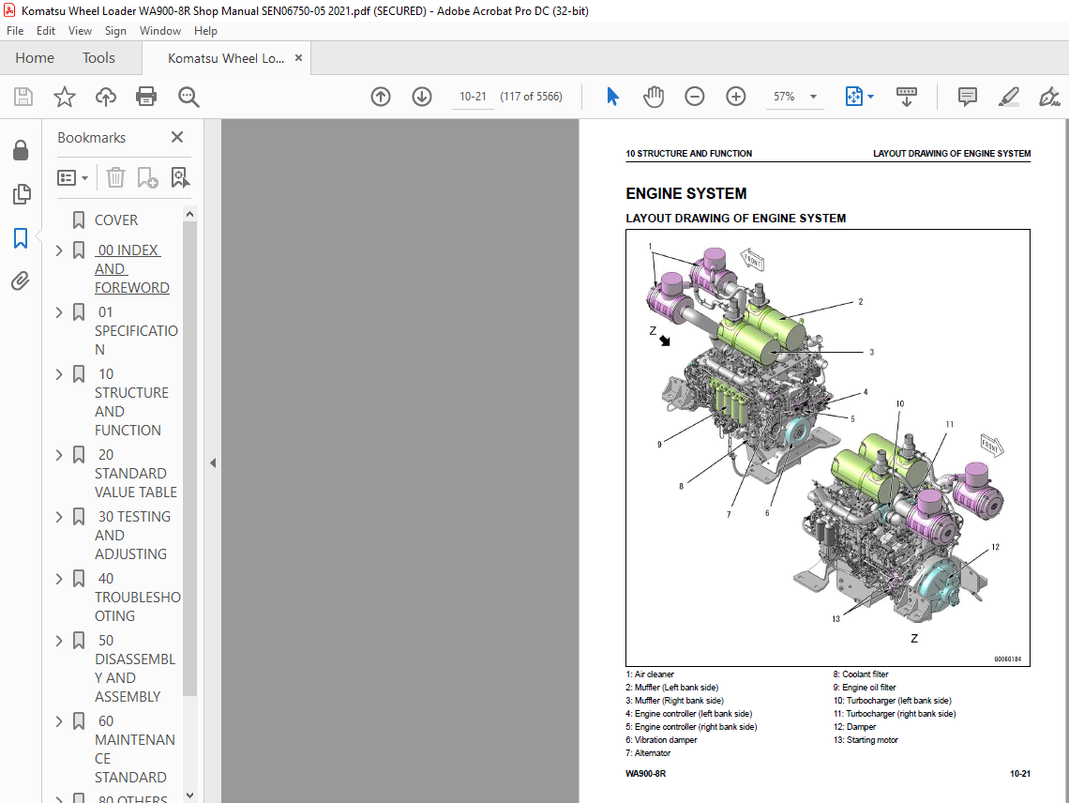
Task: Open the Sign document tool
Action: pyautogui.click(x=1049, y=97)
